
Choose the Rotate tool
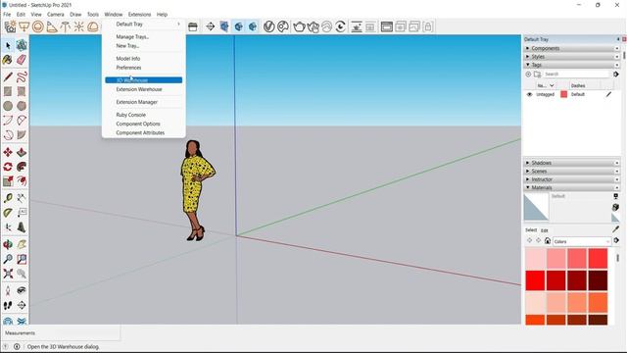(8, 167)
